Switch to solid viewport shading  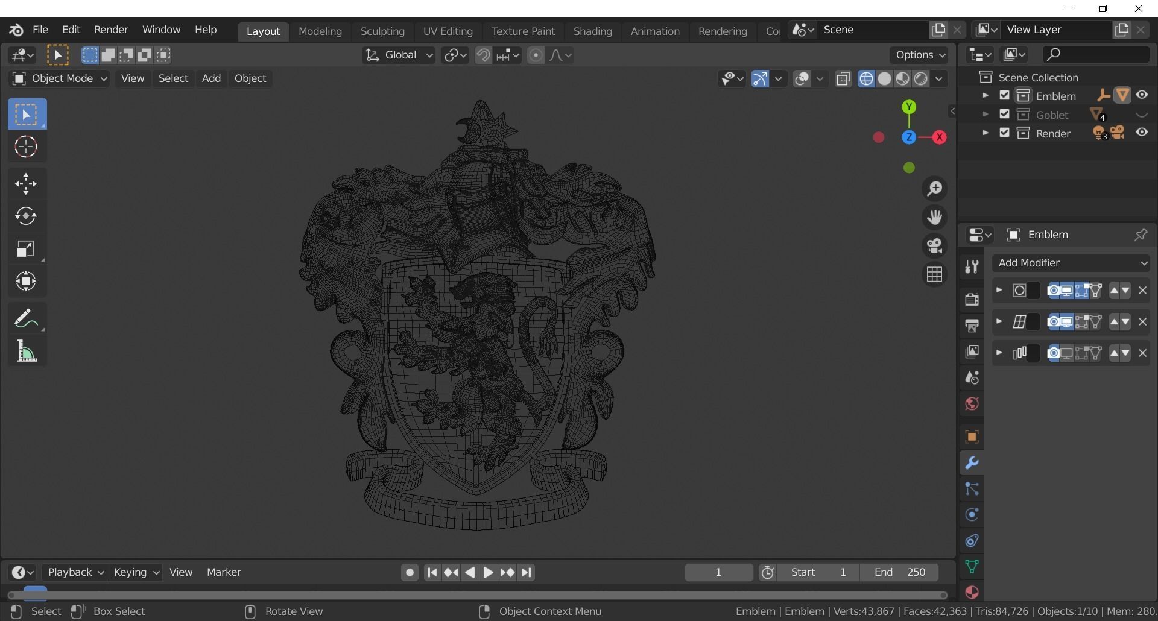884,79
